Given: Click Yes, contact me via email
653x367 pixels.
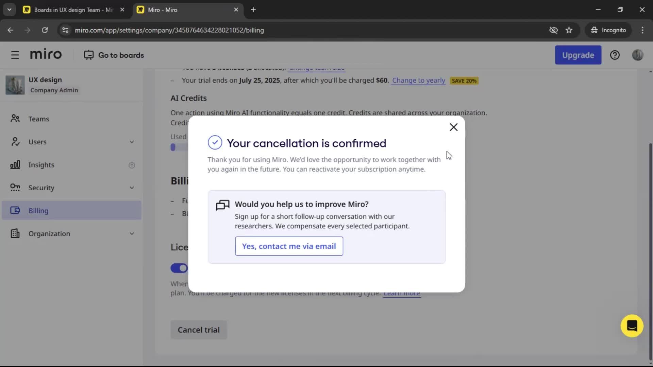Looking at the screenshot, I should pyautogui.click(x=289, y=246).
